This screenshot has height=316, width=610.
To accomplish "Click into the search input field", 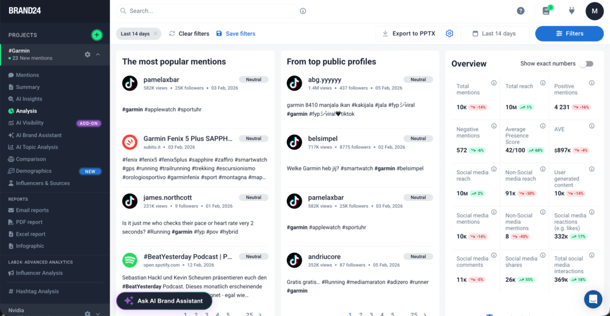I will point(208,11).
